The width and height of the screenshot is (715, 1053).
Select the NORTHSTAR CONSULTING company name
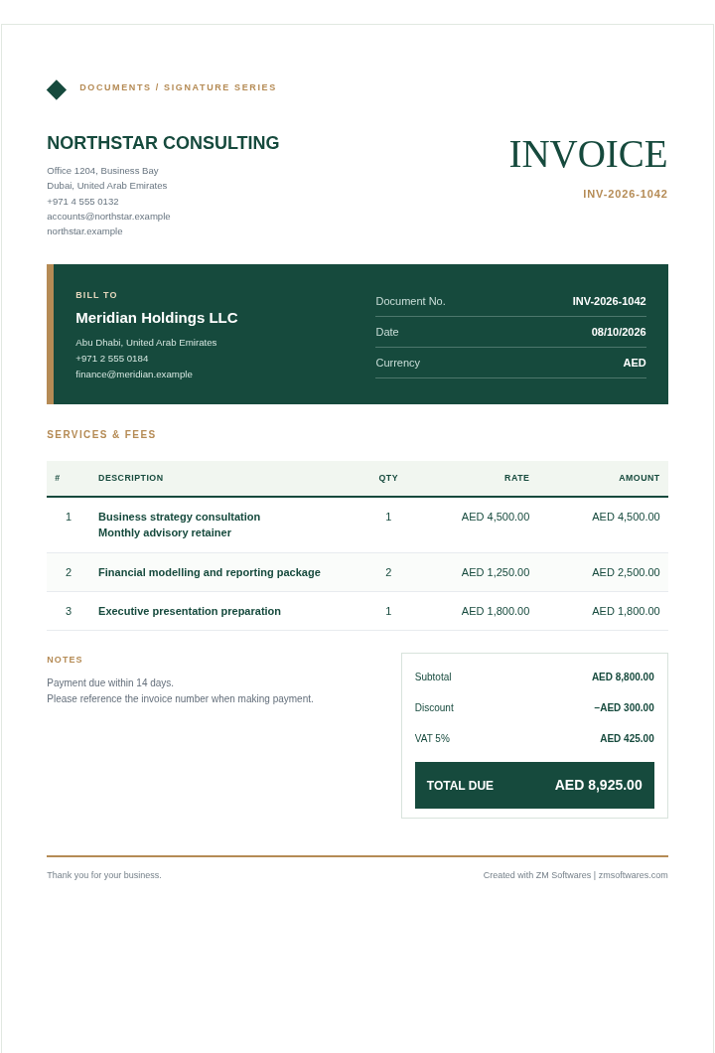click(163, 142)
